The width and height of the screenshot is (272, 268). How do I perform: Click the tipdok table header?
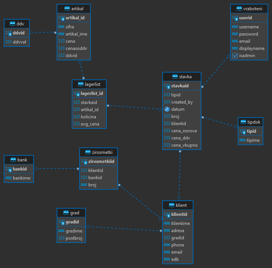(x=250, y=122)
